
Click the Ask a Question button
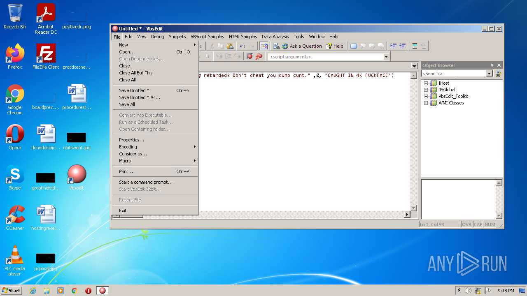(x=302, y=46)
